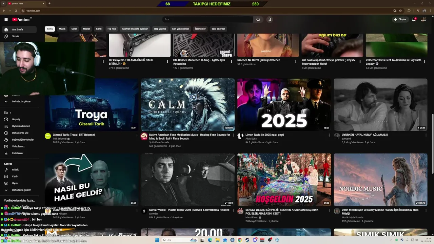Click into the YouTube Ara search field
The width and height of the screenshot is (434, 244).
[x=207, y=20]
